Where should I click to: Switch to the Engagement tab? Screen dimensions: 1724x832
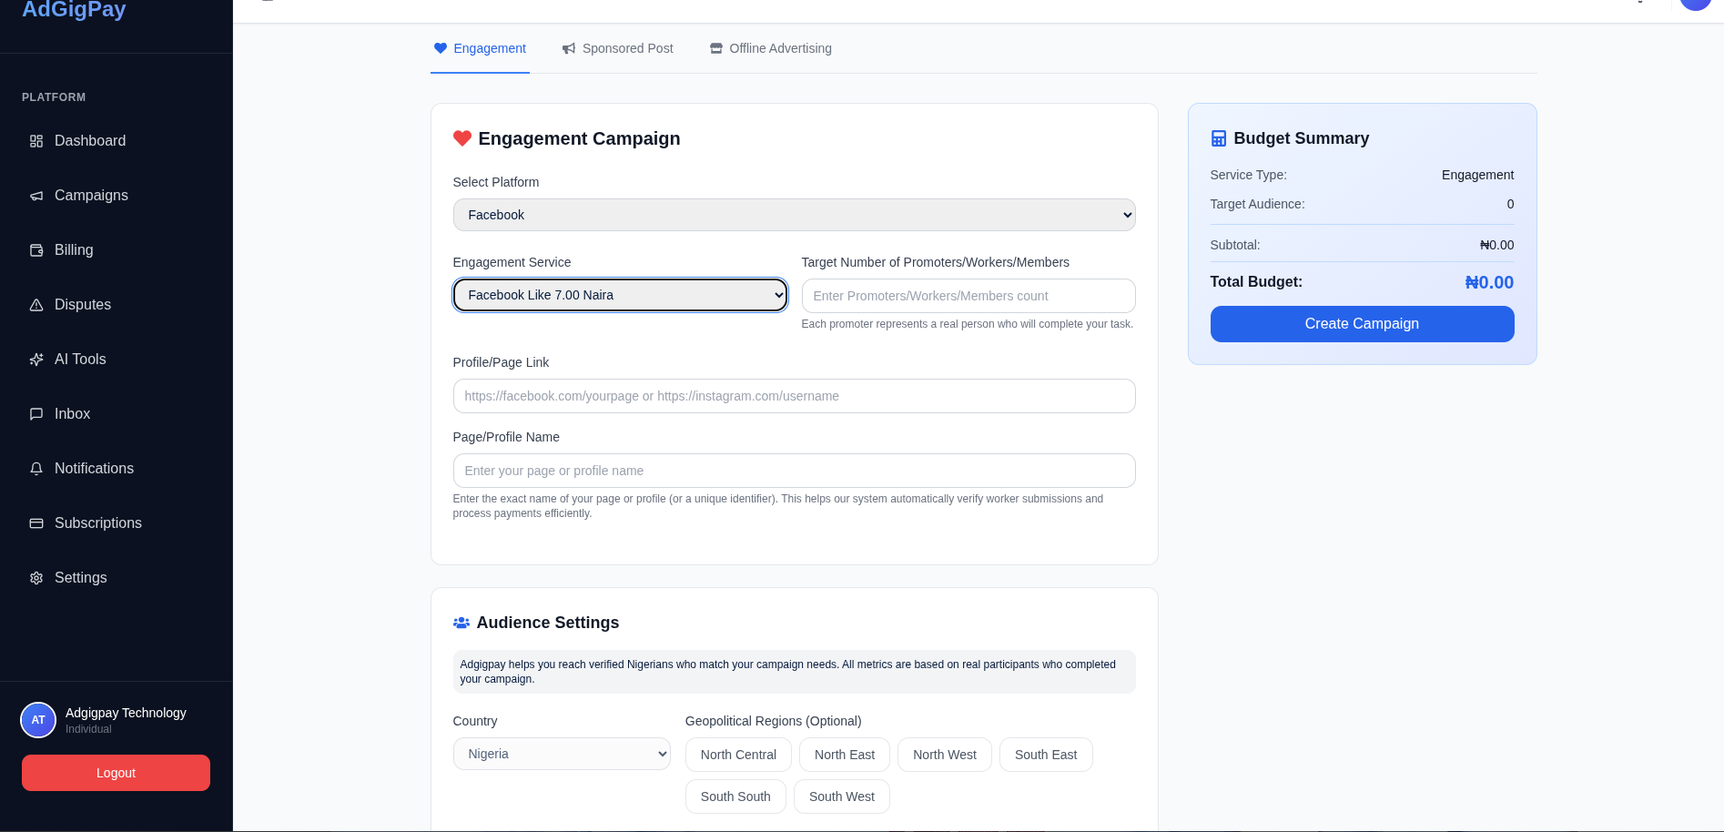[x=480, y=48]
